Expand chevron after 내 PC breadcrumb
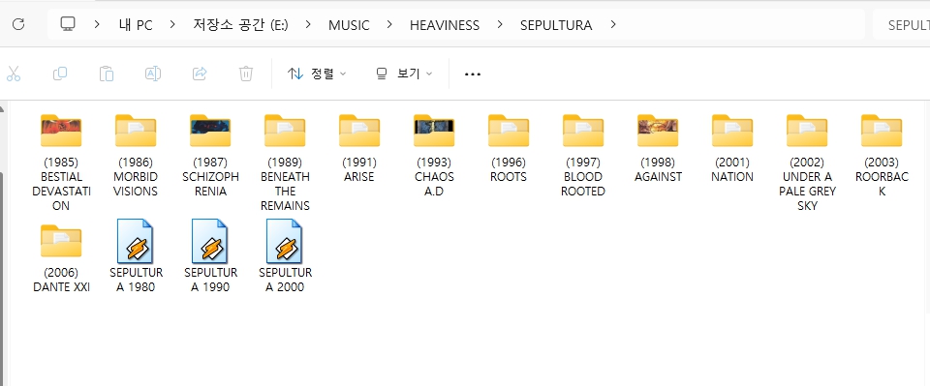 tap(172, 24)
